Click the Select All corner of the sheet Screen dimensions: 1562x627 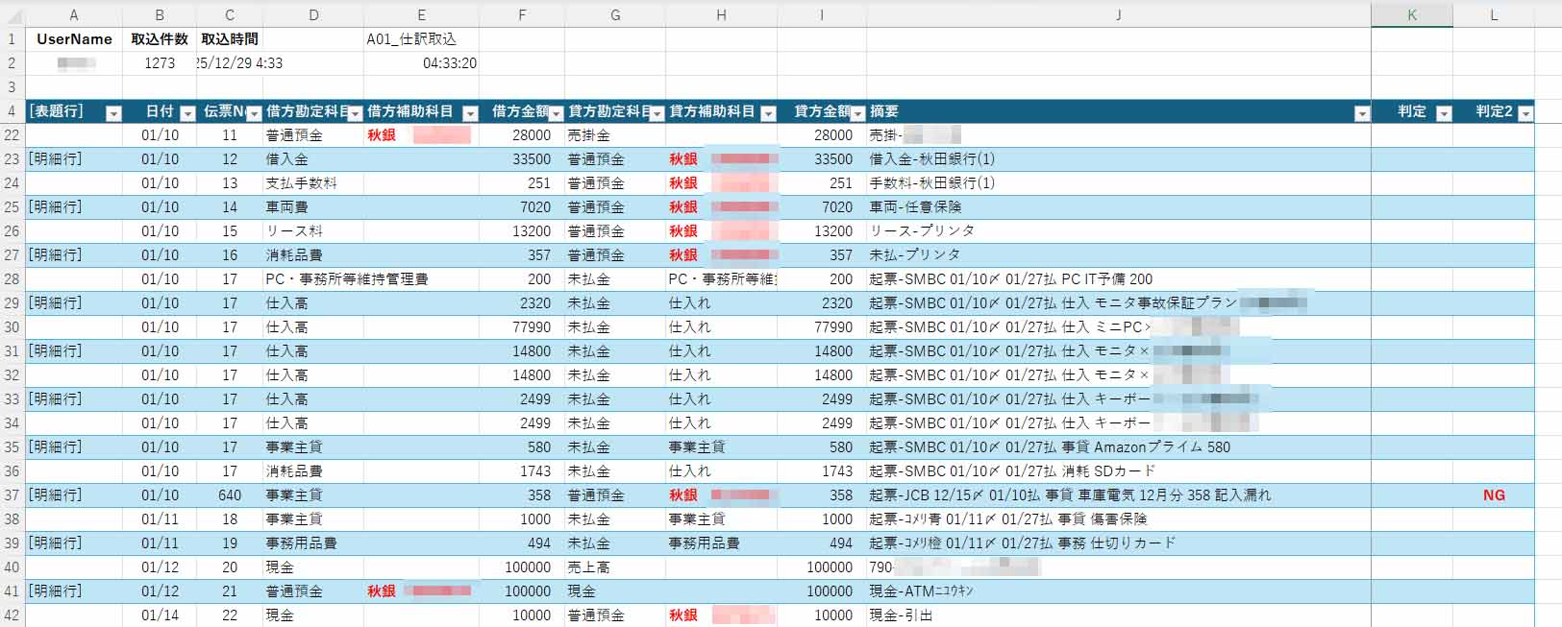coord(12,15)
